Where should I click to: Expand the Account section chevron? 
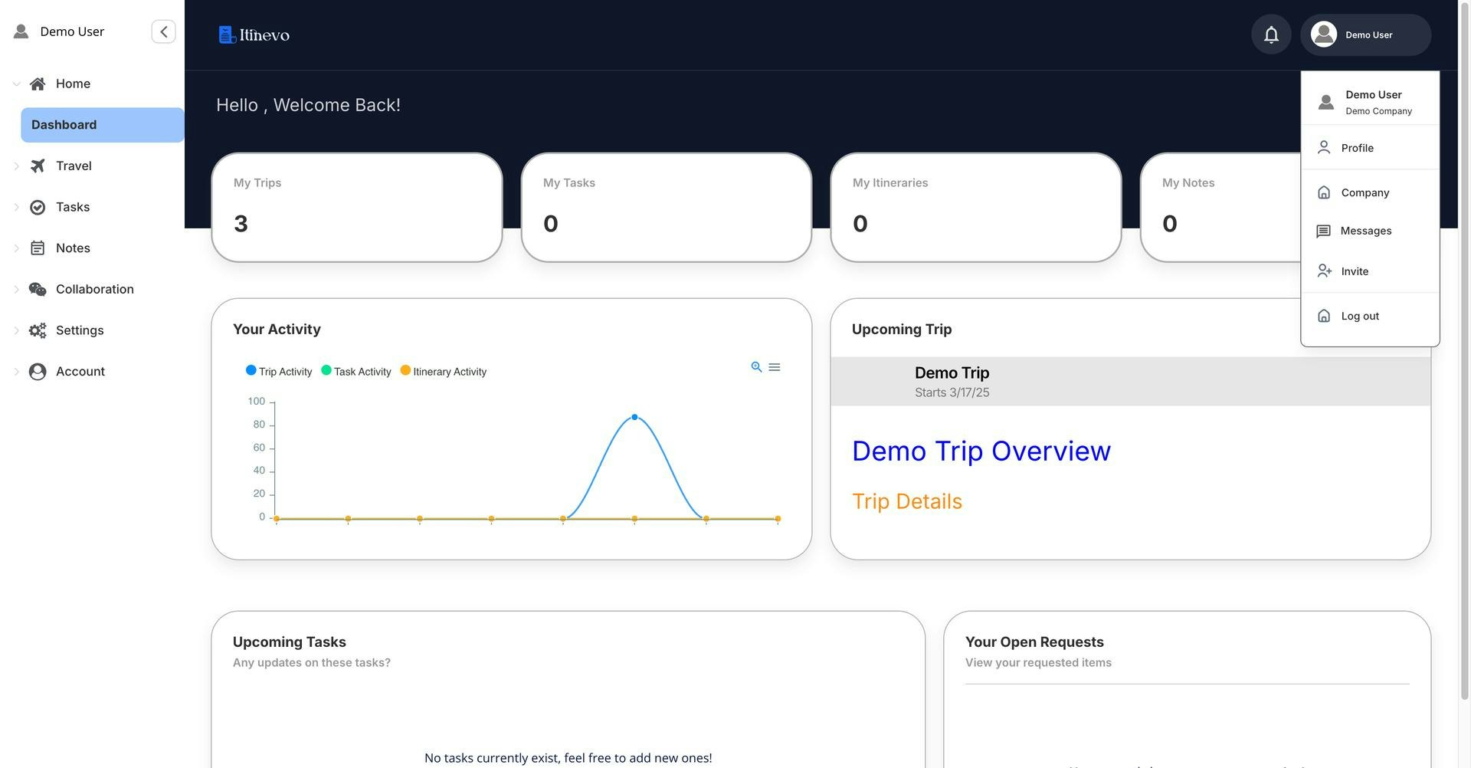tap(16, 371)
